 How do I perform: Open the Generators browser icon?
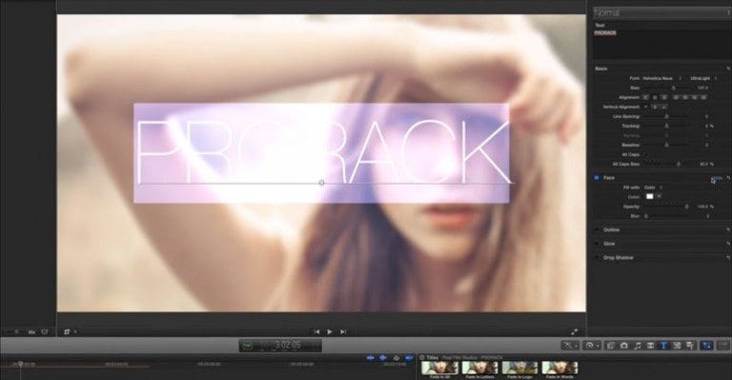(x=677, y=346)
